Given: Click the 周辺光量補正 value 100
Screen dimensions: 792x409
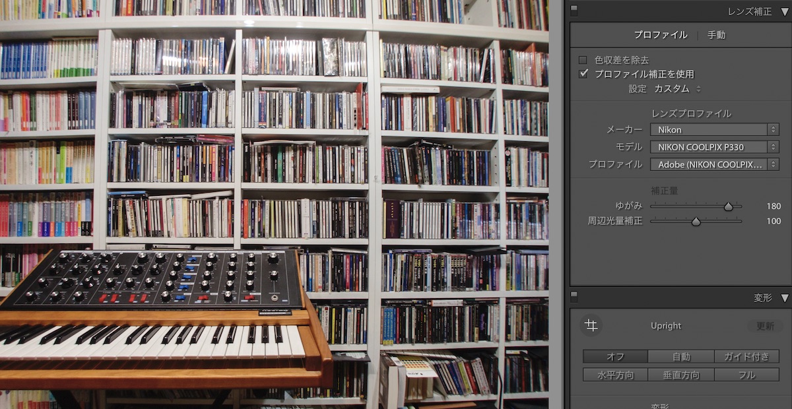Looking at the screenshot, I should [x=774, y=221].
